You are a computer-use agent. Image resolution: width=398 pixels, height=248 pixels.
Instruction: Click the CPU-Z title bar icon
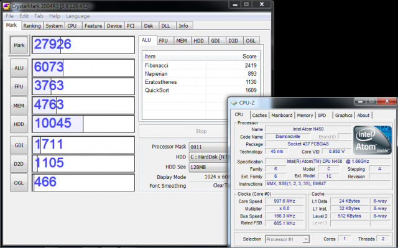[x=234, y=103]
